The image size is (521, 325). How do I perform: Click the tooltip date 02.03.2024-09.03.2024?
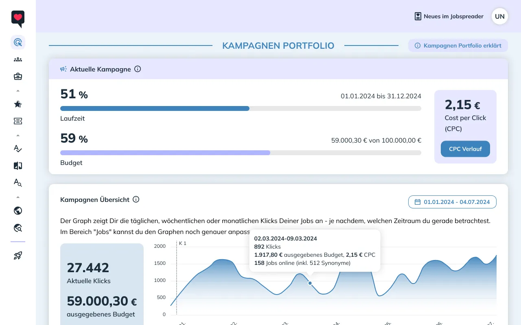[x=285, y=238]
